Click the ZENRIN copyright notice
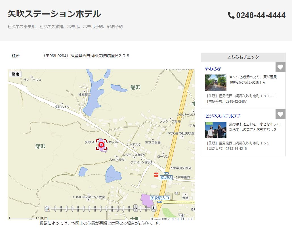This screenshot has width=292, height=230. 171,219
